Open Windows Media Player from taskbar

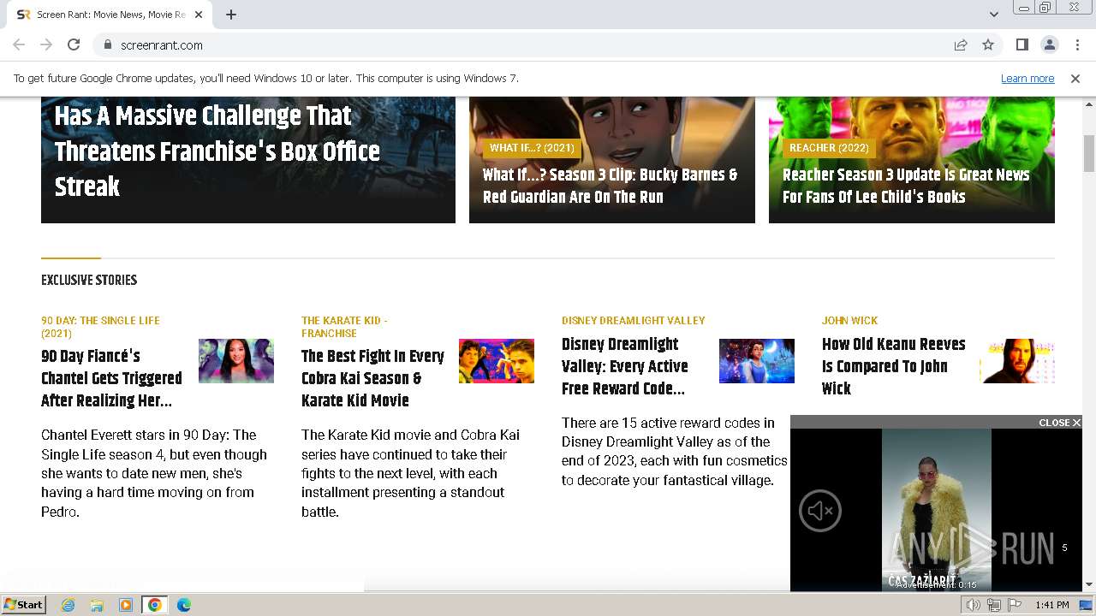tap(126, 605)
